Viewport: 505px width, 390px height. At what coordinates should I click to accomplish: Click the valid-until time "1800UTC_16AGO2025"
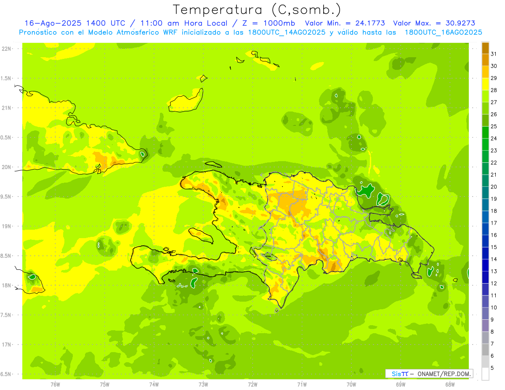tap(443, 32)
